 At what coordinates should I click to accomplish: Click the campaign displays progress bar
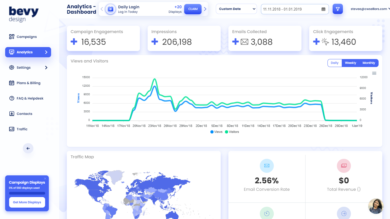coord(27,193)
